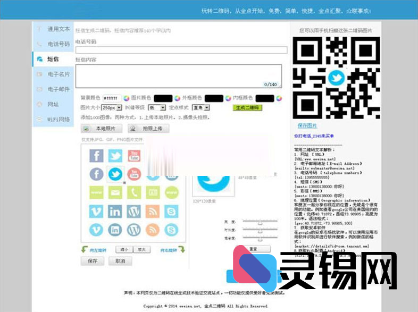Screen dimensions: 418x312
Task: Choose the square orange RSS feed icon
Action: (x=152, y=211)
